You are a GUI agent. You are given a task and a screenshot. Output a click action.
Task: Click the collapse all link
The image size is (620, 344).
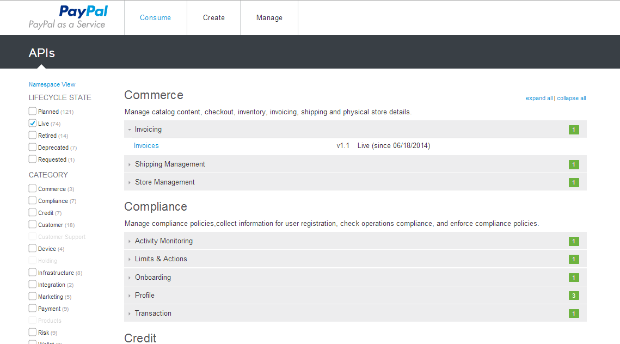pos(572,98)
